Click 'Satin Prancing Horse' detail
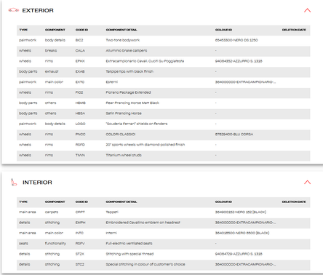Image resolution: width=323 pixels, height=275 pixels. [x=124, y=113]
